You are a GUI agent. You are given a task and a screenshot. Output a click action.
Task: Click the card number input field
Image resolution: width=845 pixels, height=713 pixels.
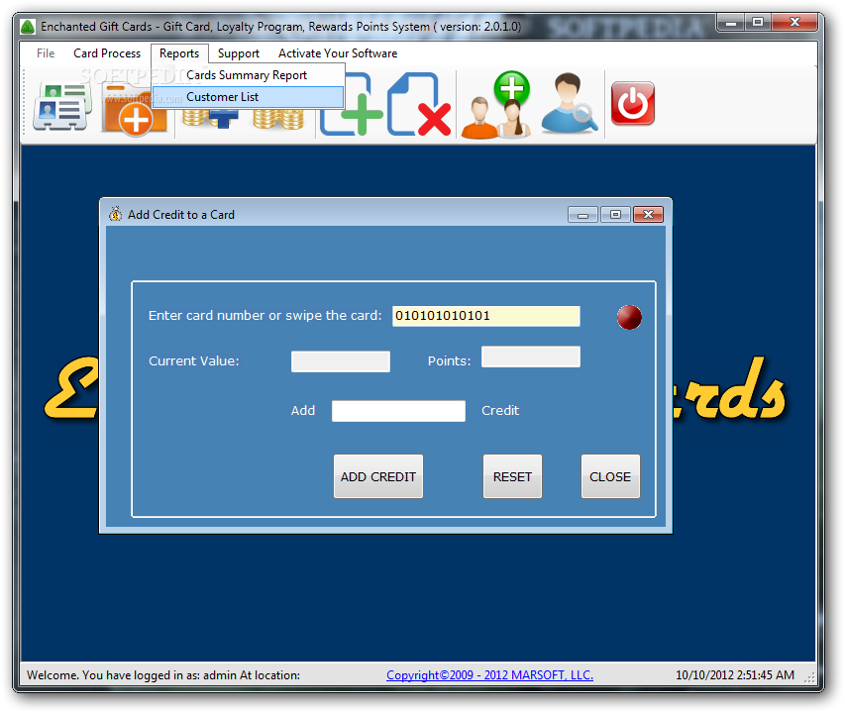[x=486, y=316]
